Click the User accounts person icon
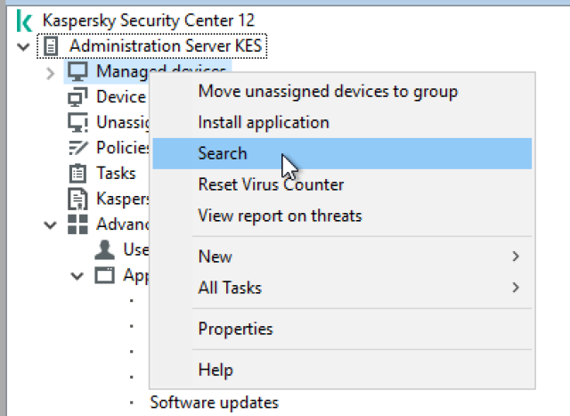 coord(105,249)
